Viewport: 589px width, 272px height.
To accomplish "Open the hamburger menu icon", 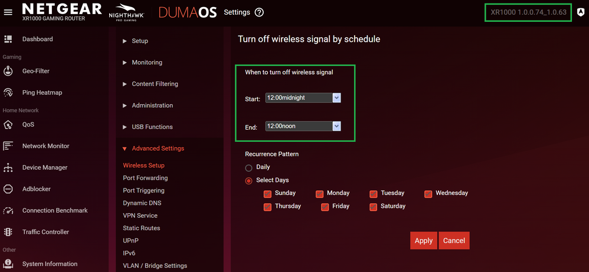I will 8,12.
